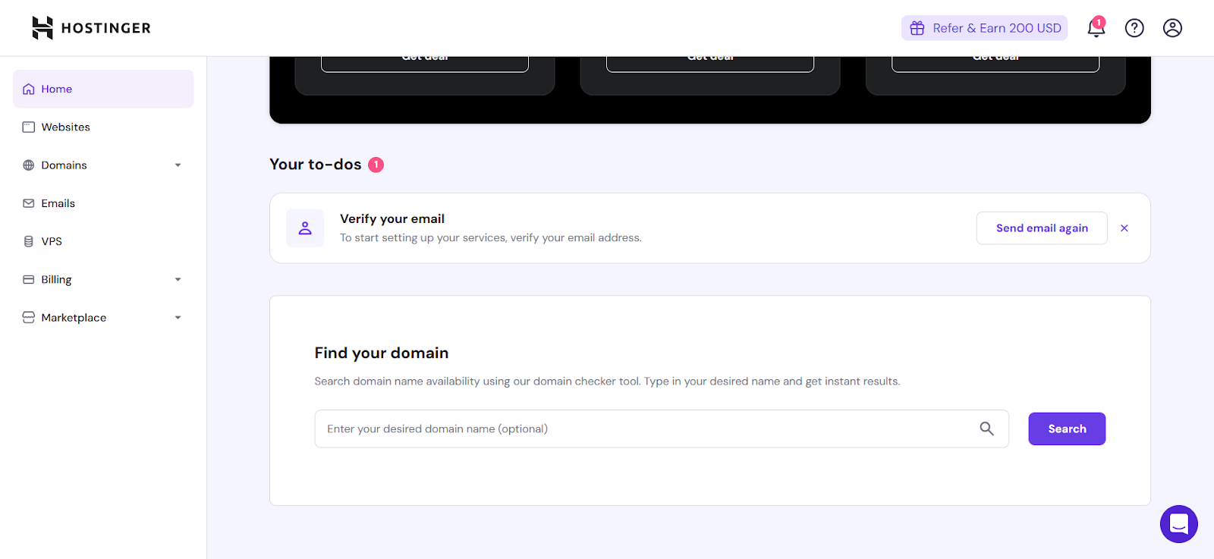Expand the Domains menu arrow
The width and height of the screenshot is (1214, 559).
178,165
